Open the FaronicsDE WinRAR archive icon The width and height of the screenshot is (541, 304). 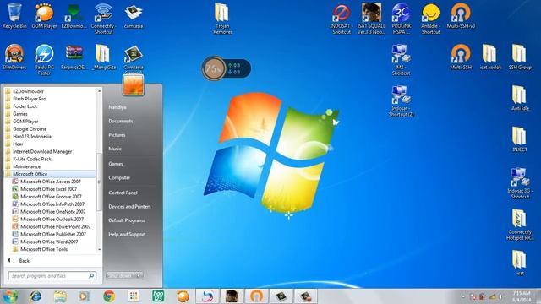(74, 57)
